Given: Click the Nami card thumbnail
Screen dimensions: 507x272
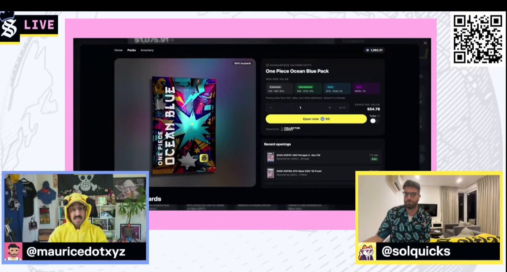Looking at the screenshot, I should (270, 173).
